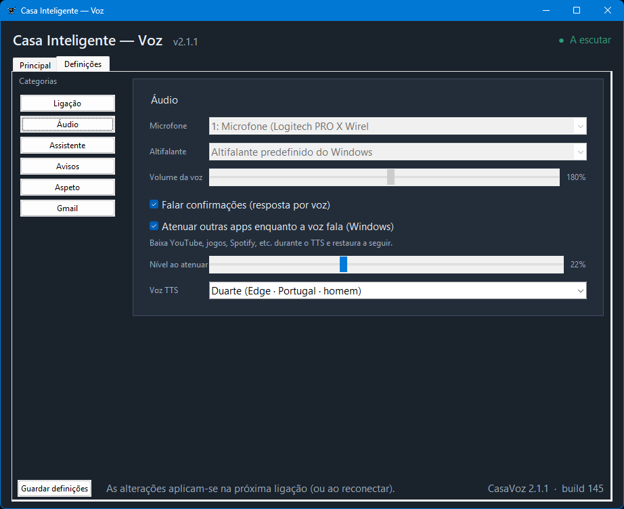Open the Voz TTS voice dropdown

(397, 290)
